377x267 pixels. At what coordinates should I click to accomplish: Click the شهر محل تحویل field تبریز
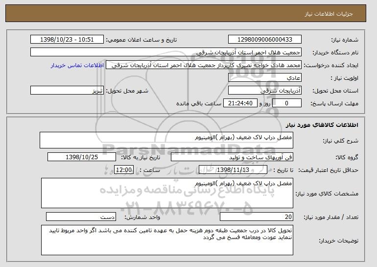[67, 91]
